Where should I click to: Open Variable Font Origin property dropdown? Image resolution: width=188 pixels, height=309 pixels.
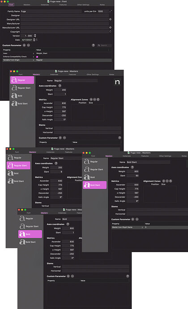click(x=33, y=60)
